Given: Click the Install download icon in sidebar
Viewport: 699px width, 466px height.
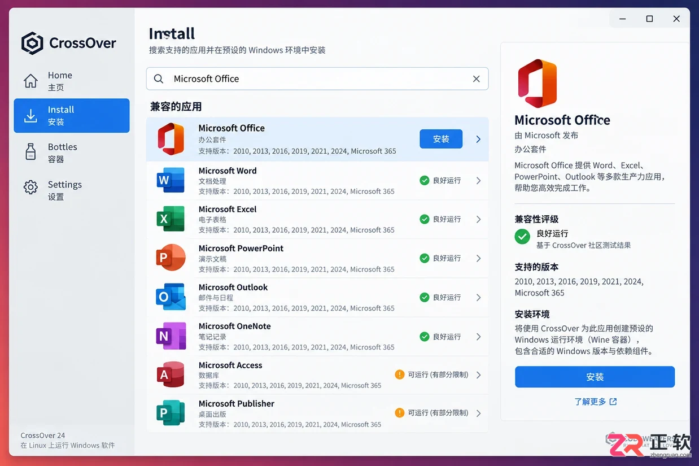Looking at the screenshot, I should pyautogui.click(x=30, y=116).
